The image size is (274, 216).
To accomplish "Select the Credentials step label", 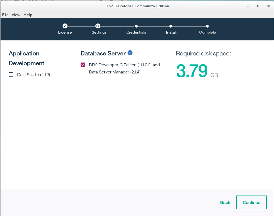I will click(x=136, y=32).
